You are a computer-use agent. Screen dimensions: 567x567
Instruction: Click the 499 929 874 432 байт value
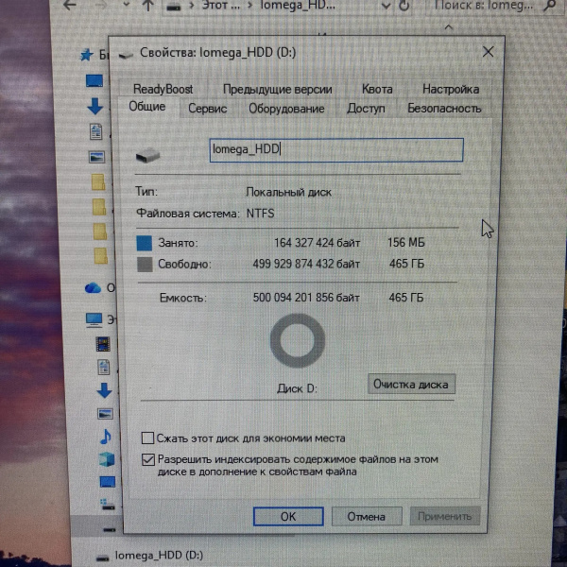306,264
